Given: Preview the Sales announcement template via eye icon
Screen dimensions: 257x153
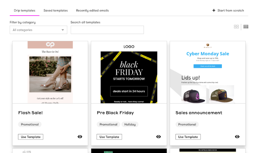Looking at the screenshot, I should pyautogui.click(x=237, y=137).
